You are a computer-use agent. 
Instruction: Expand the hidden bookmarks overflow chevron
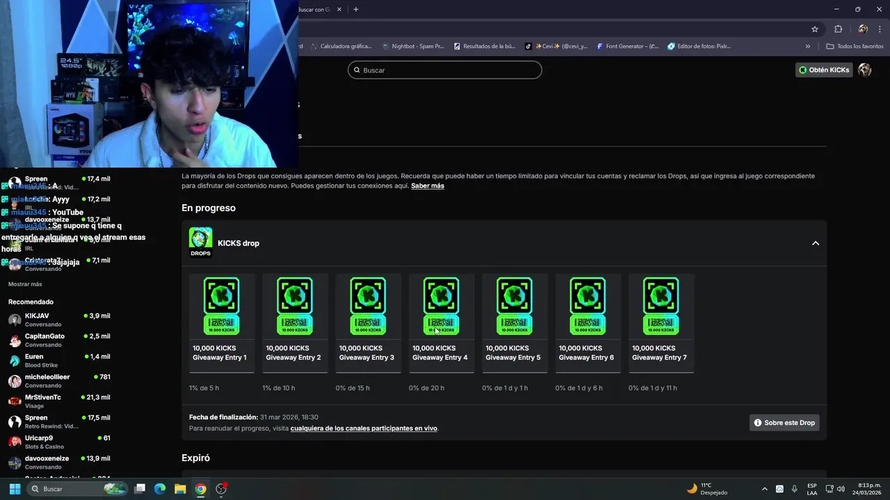pyautogui.click(x=808, y=47)
